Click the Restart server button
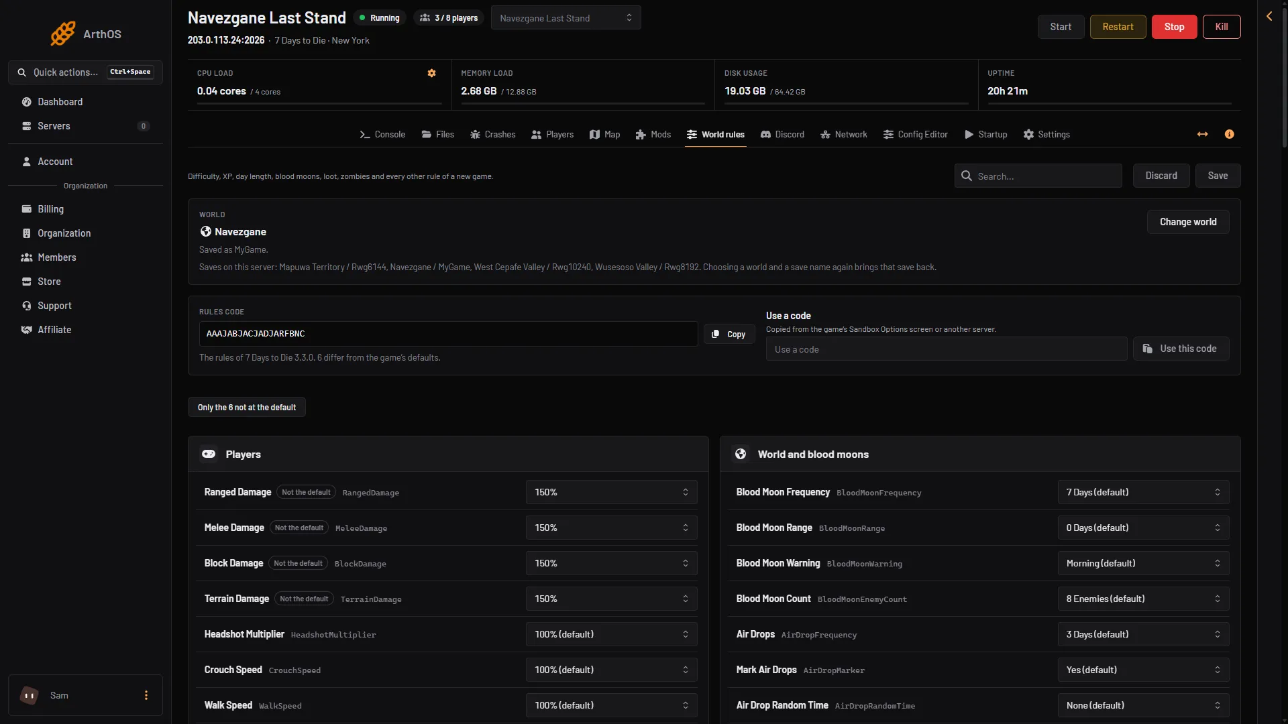Screen dimensions: 1288x724 tap(1118, 27)
